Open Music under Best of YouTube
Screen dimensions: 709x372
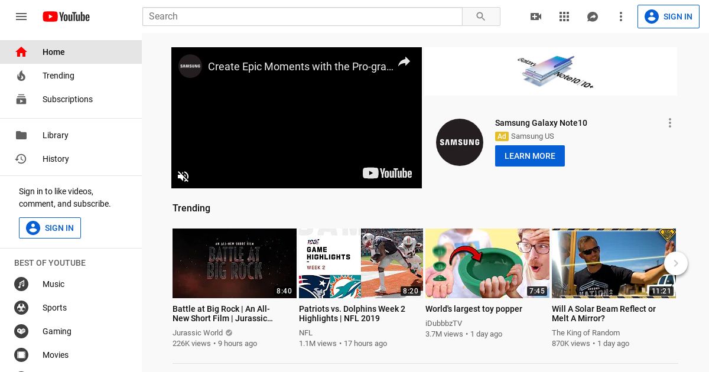71,284
